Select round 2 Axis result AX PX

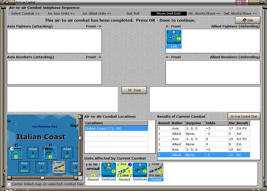click(x=204, y=139)
